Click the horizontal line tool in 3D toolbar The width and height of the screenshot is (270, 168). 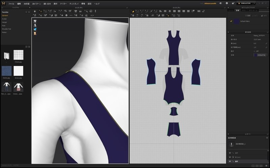[x=71, y=15]
